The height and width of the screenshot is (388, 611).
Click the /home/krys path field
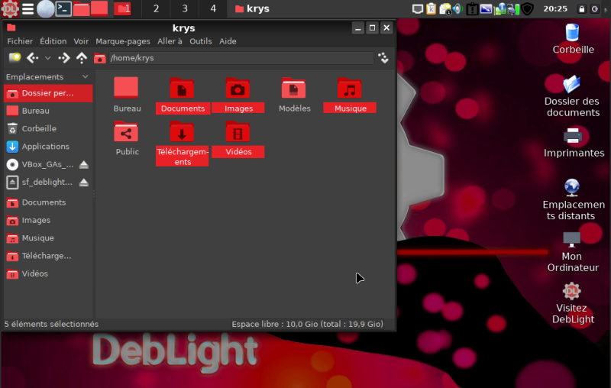237,58
